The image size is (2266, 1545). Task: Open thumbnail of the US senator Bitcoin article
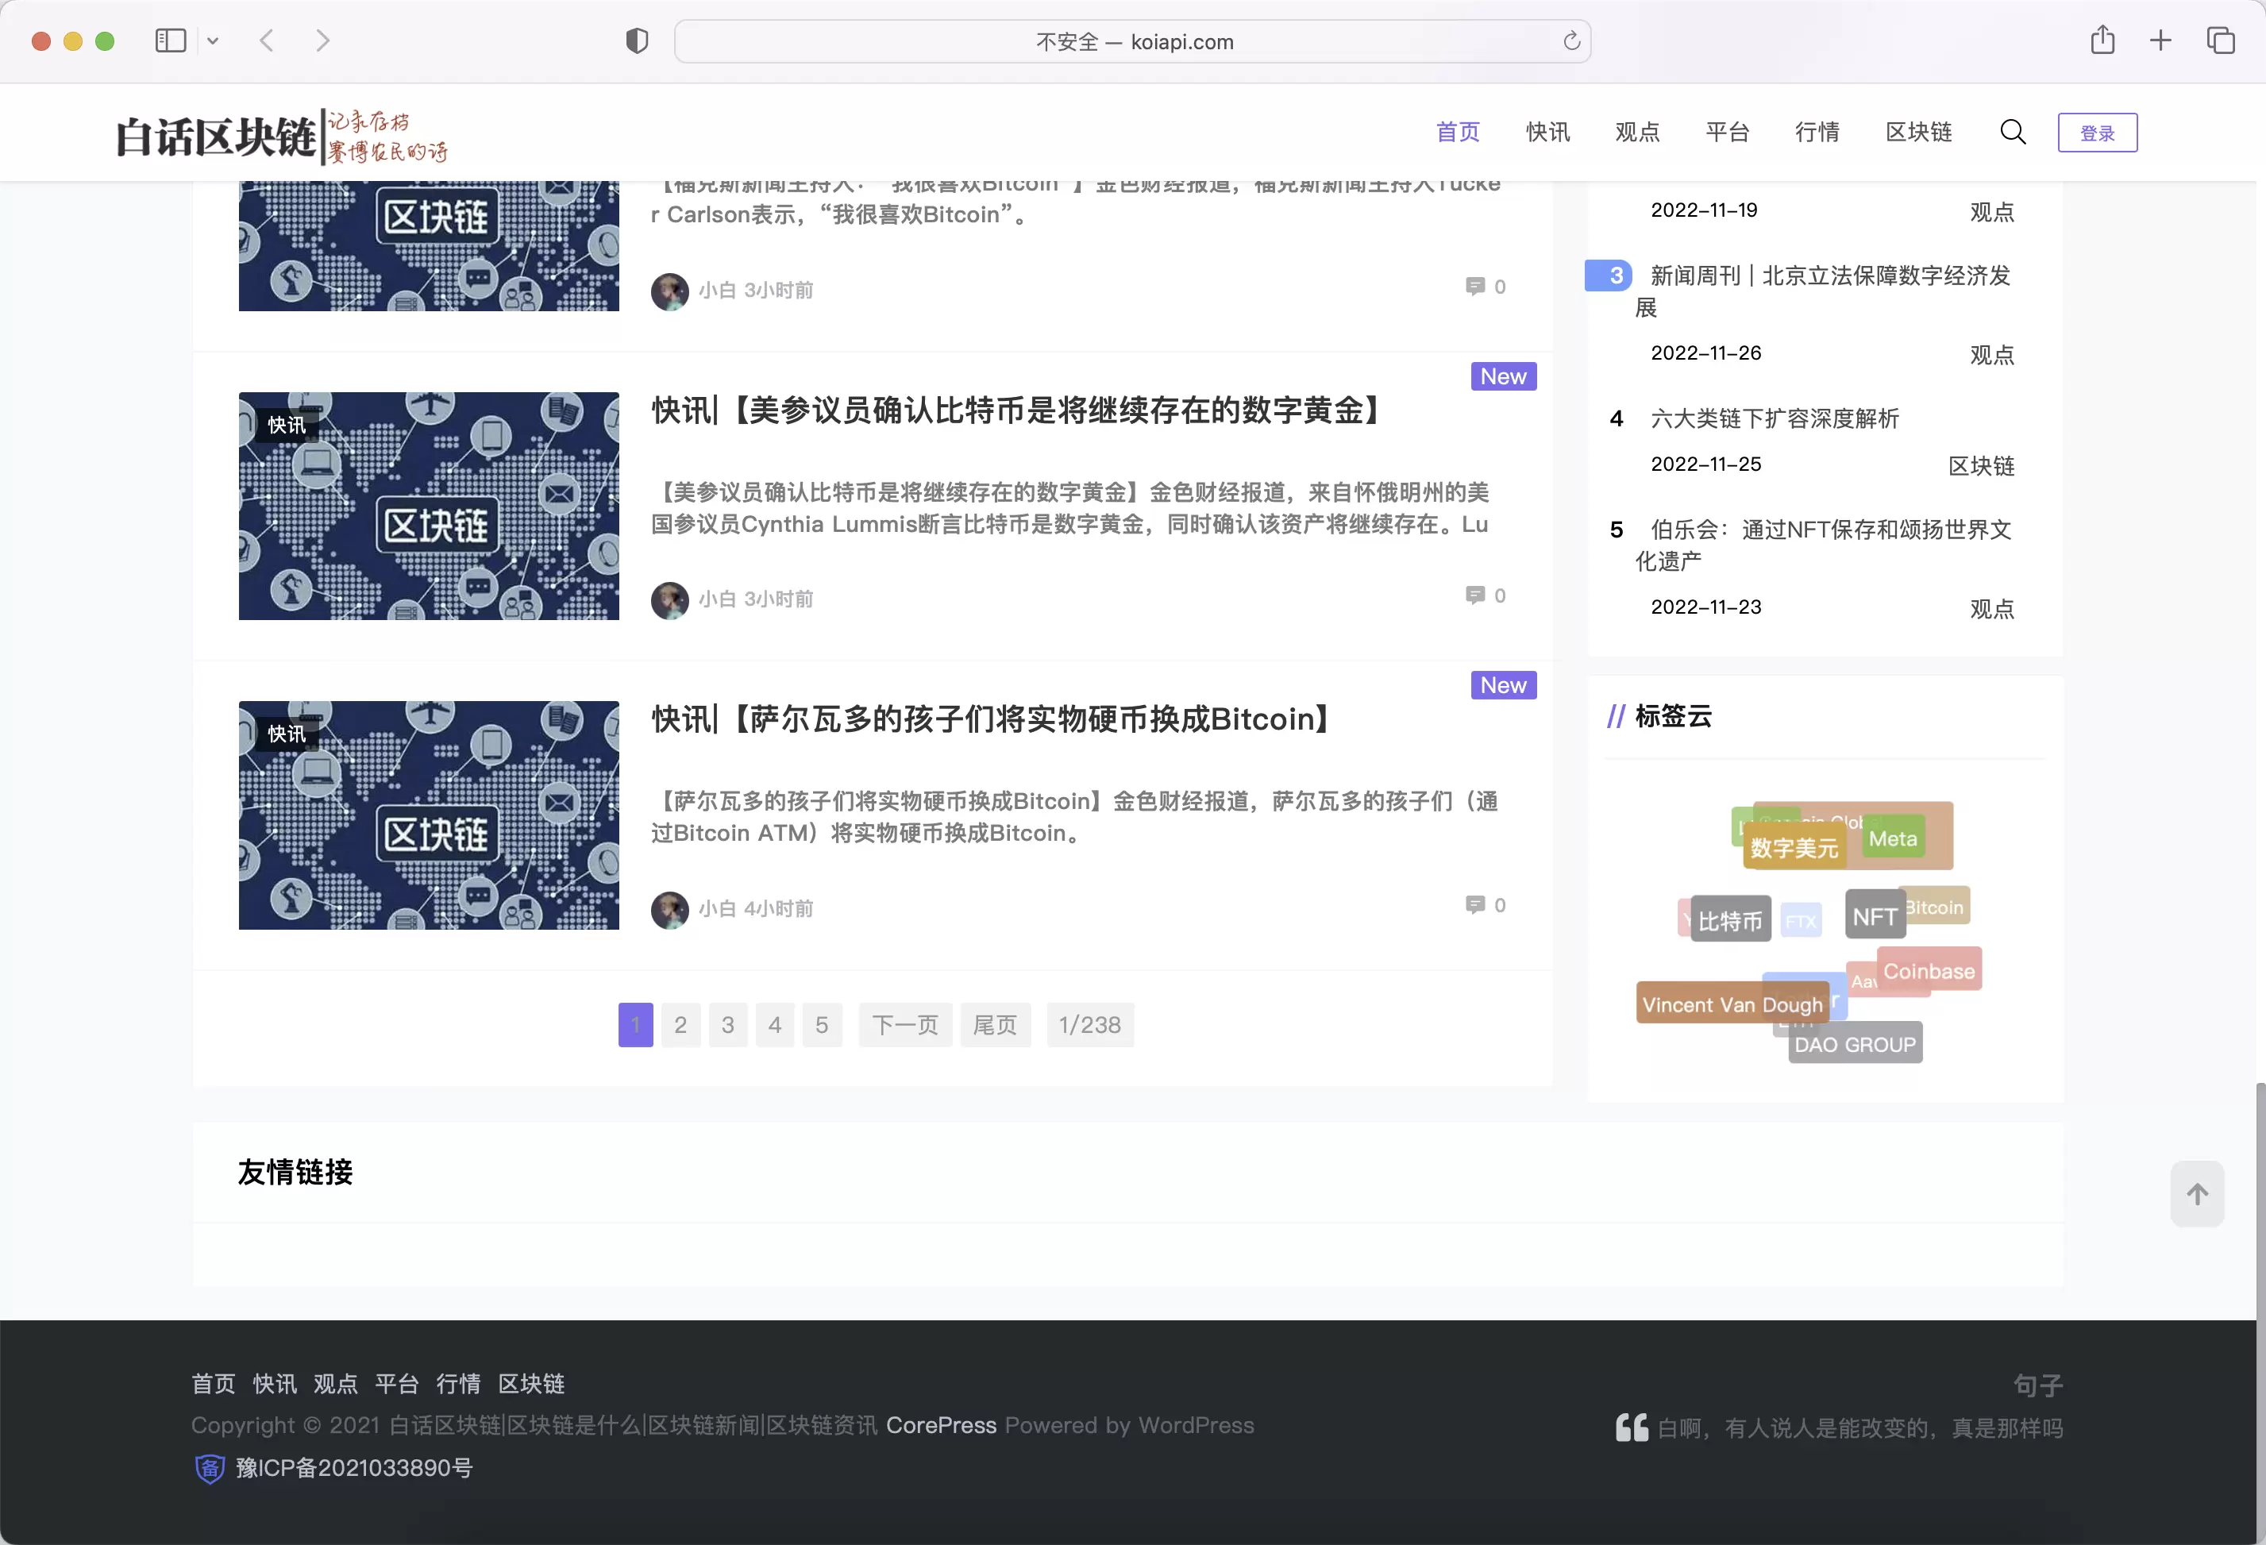[x=429, y=506]
